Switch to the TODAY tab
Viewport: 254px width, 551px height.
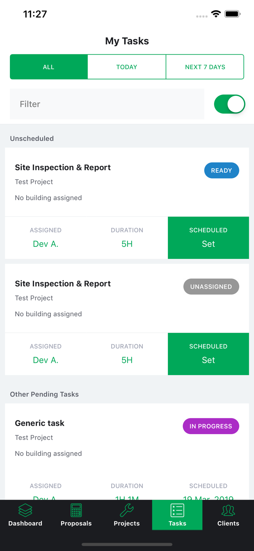pyautogui.click(x=126, y=66)
